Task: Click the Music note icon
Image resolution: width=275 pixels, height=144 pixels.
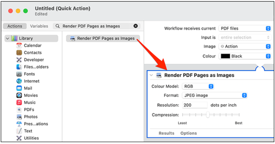Action: [19, 102]
